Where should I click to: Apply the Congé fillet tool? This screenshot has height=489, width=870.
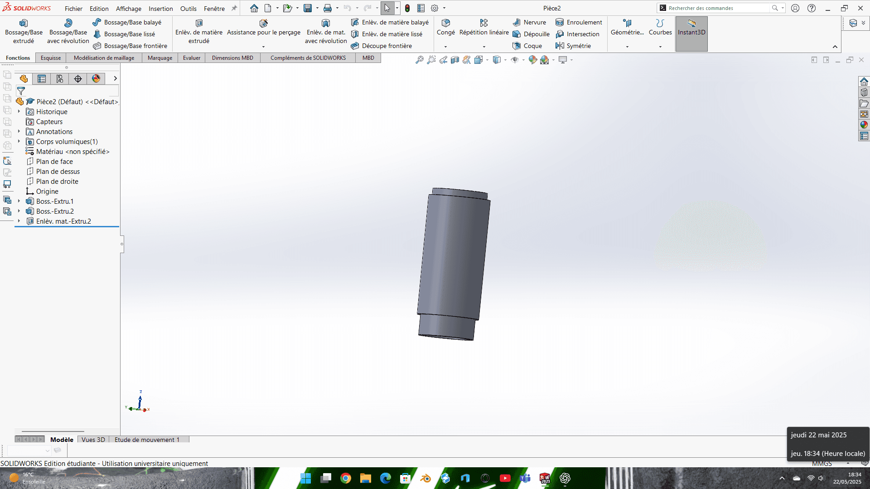pos(446,27)
